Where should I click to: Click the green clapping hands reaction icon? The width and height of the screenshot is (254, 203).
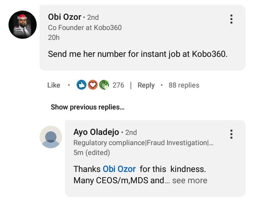[104, 85]
